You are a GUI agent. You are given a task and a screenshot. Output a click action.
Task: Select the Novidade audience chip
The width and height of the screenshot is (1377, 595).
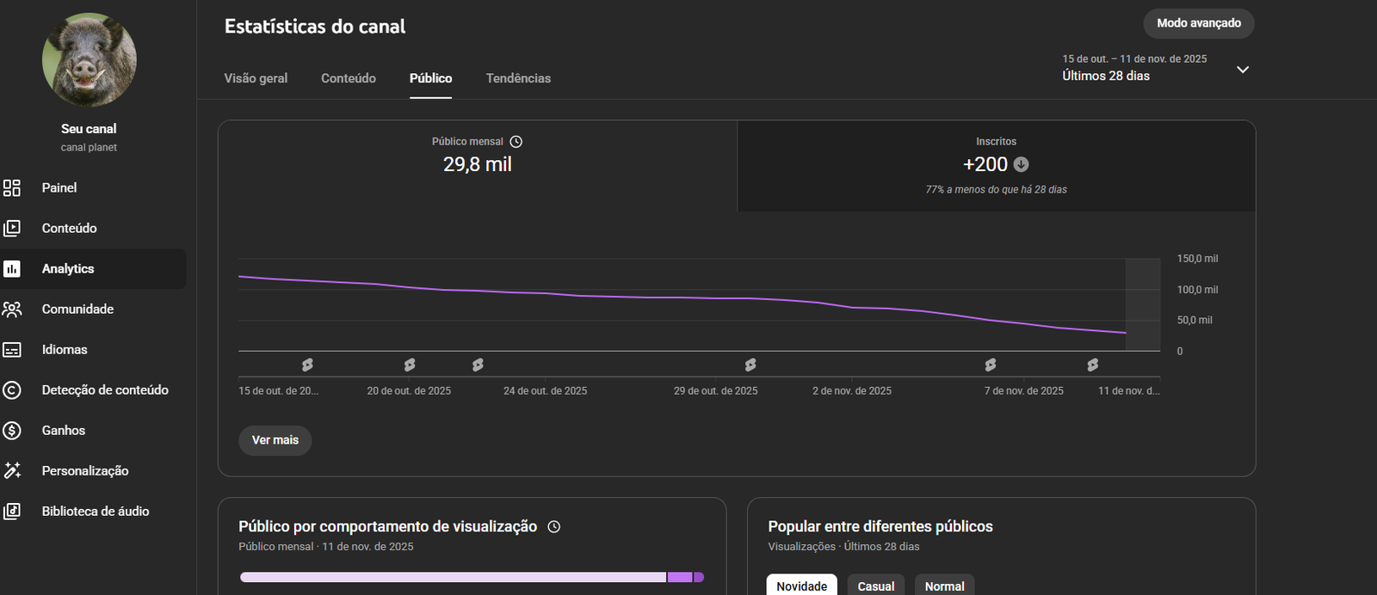802,586
